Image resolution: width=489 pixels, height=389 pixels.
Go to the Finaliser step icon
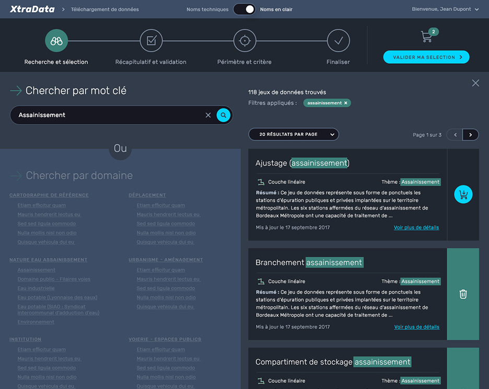coord(338,41)
